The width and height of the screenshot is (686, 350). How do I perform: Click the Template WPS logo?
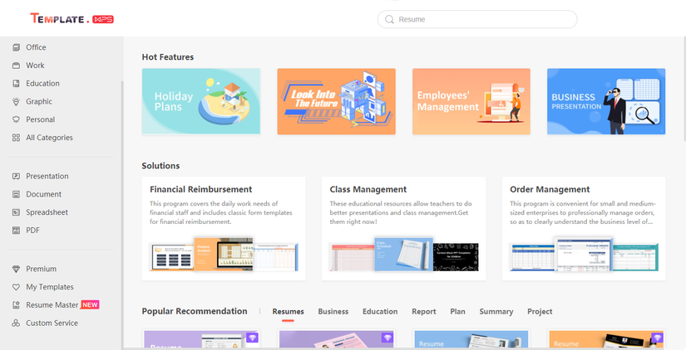pyautogui.click(x=72, y=19)
